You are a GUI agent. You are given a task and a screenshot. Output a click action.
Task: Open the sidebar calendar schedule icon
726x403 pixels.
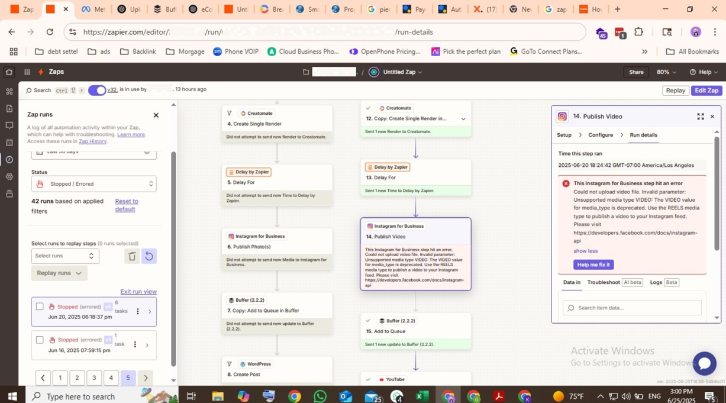pyautogui.click(x=9, y=143)
